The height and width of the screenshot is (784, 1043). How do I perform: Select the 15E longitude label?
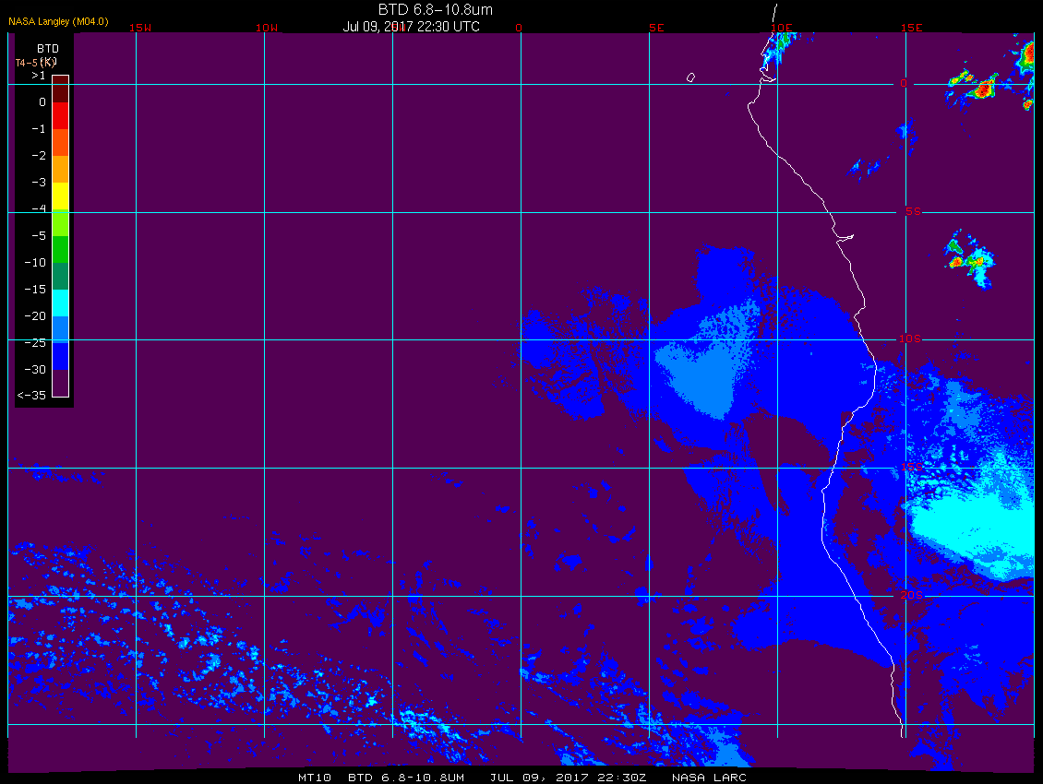click(911, 28)
